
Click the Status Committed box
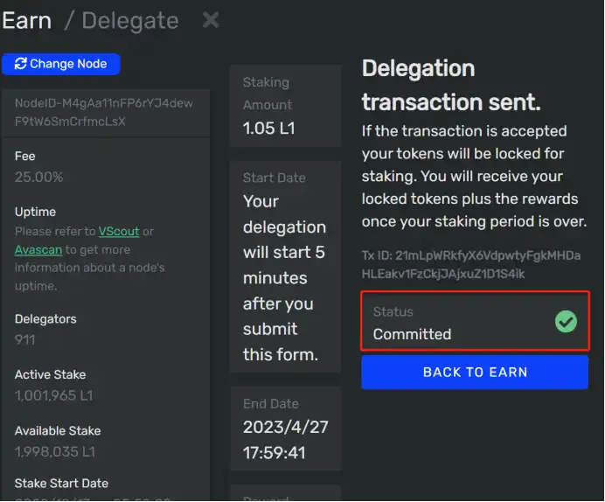coord(475,321)
